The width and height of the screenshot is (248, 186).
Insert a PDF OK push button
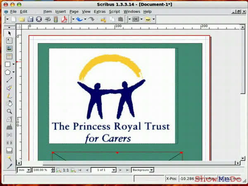coord(136,19)
